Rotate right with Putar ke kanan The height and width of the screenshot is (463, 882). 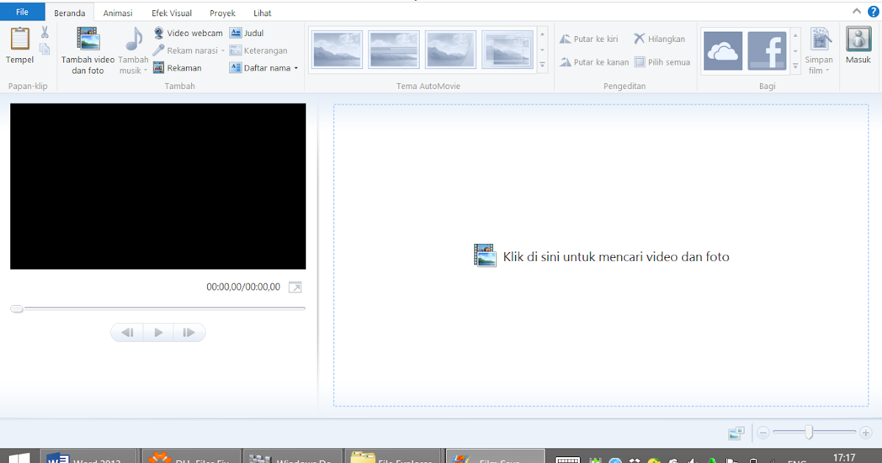pyautogui.click(x=594, y=62)
